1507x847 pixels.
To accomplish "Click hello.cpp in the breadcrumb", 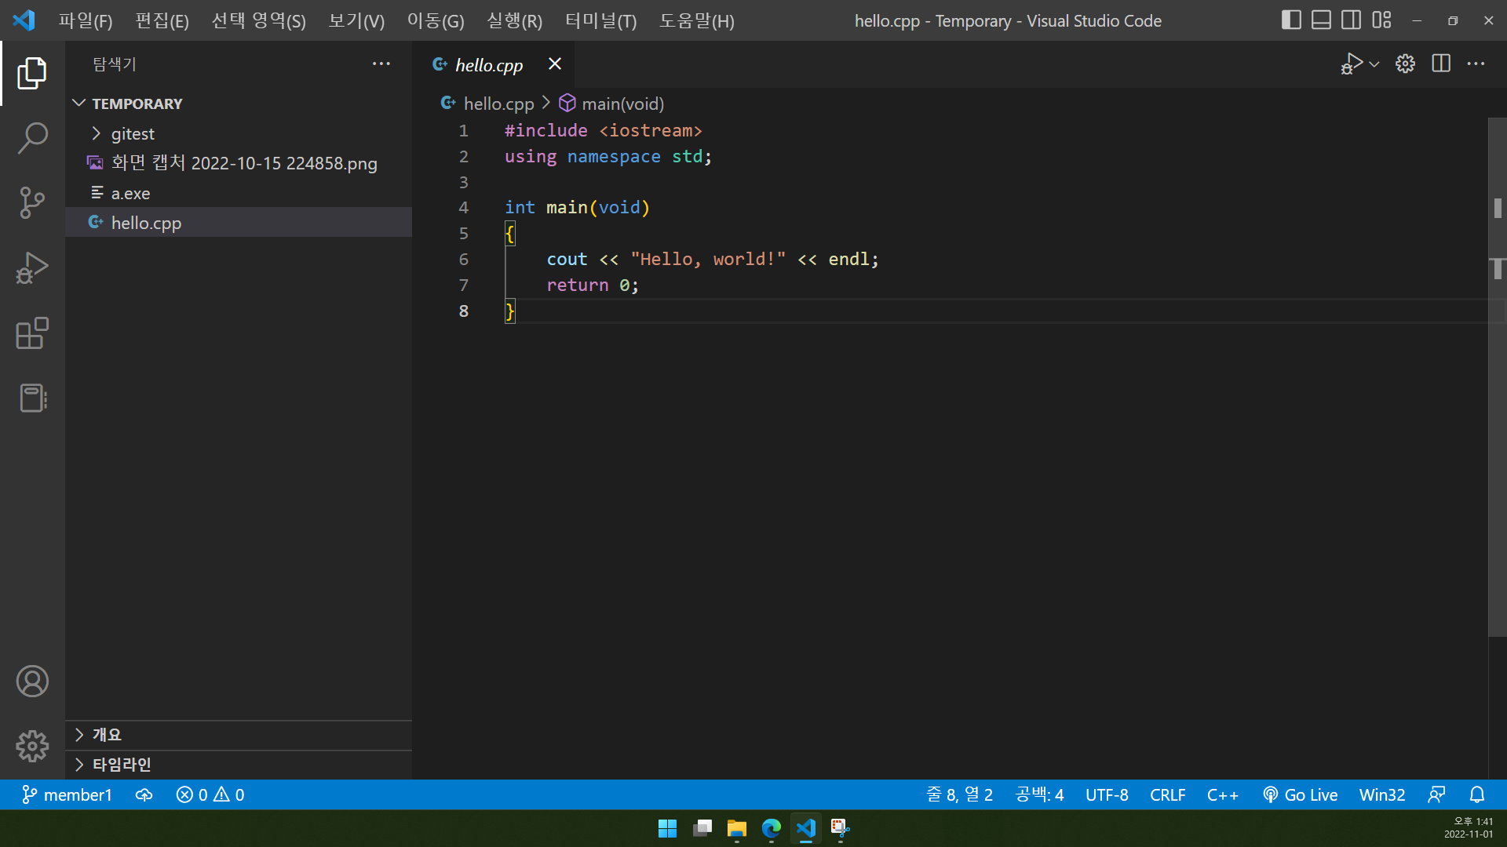I will [498, 104].
